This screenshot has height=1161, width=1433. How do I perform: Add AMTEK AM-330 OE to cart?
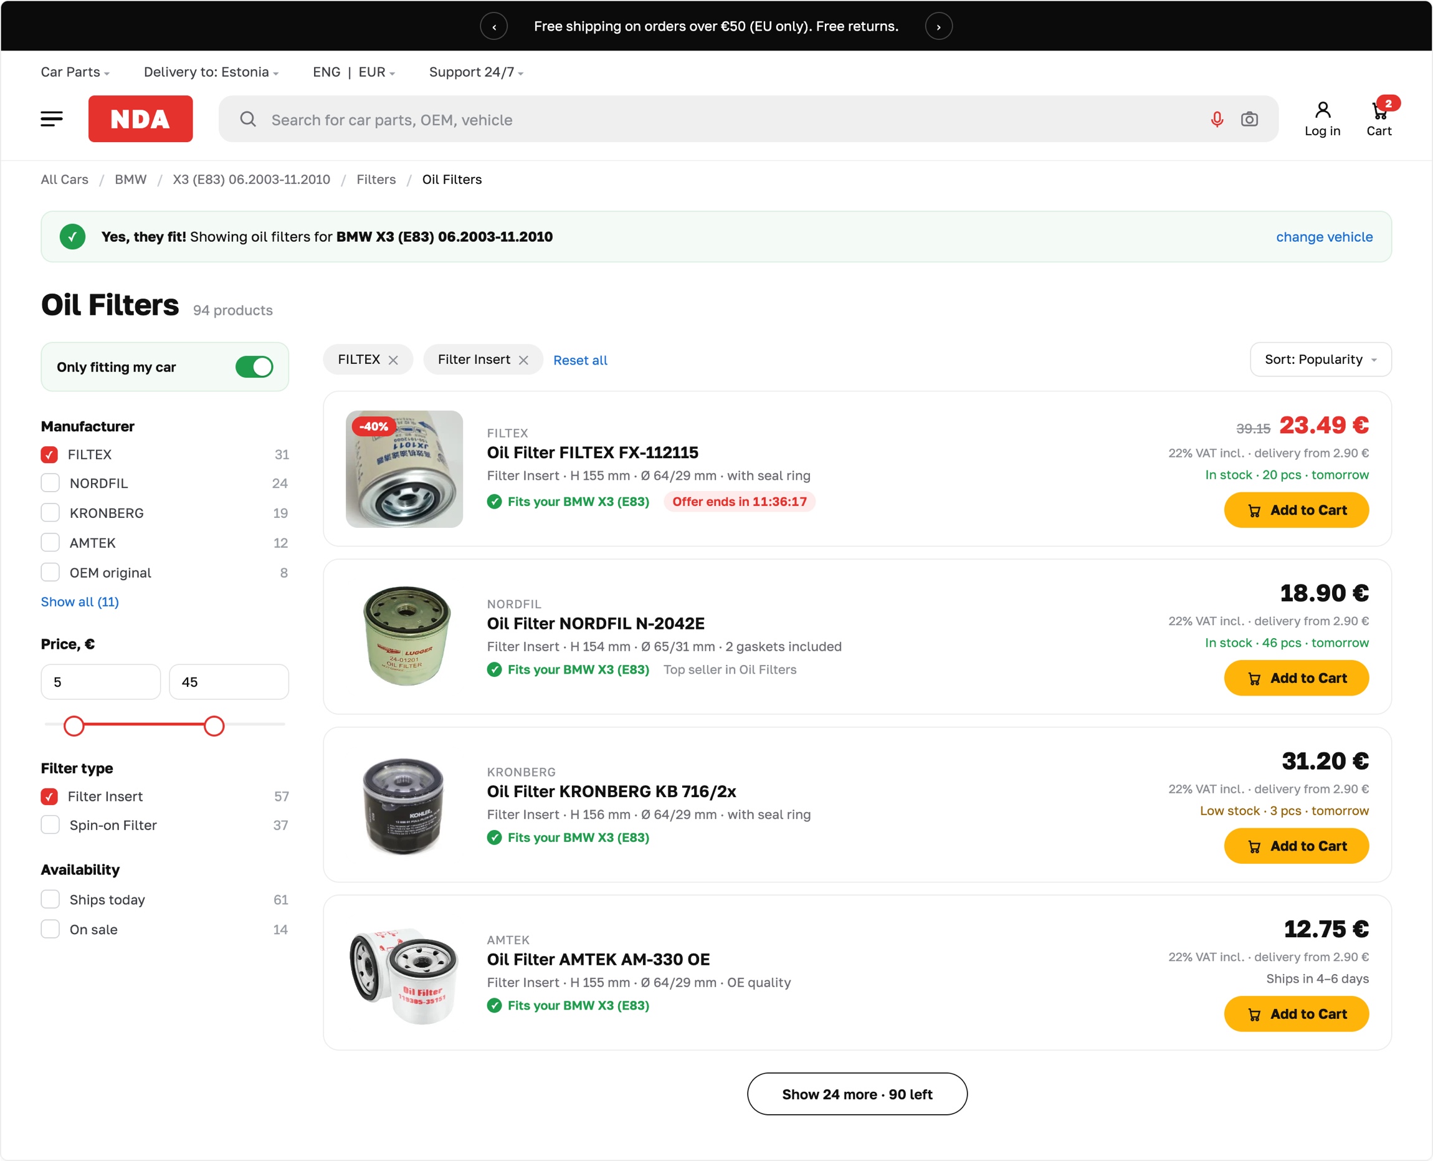(1296, 1014)
